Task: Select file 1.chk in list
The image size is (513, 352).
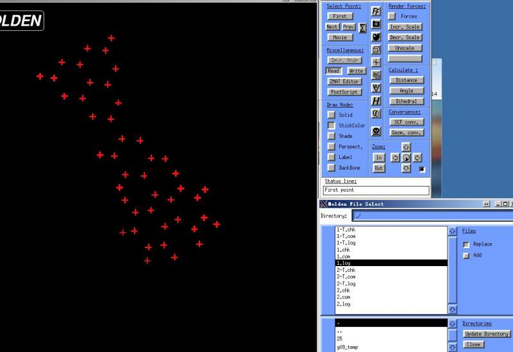Action: click(x=391, y=249)
